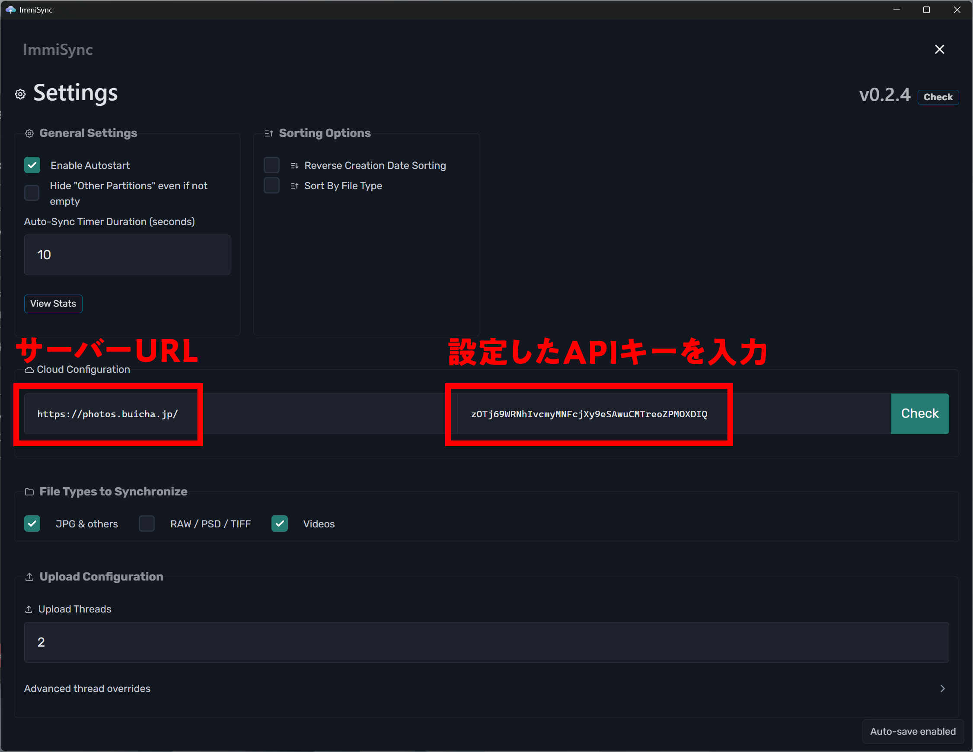Click the green Check button for cloud config

tap(919, 414)
